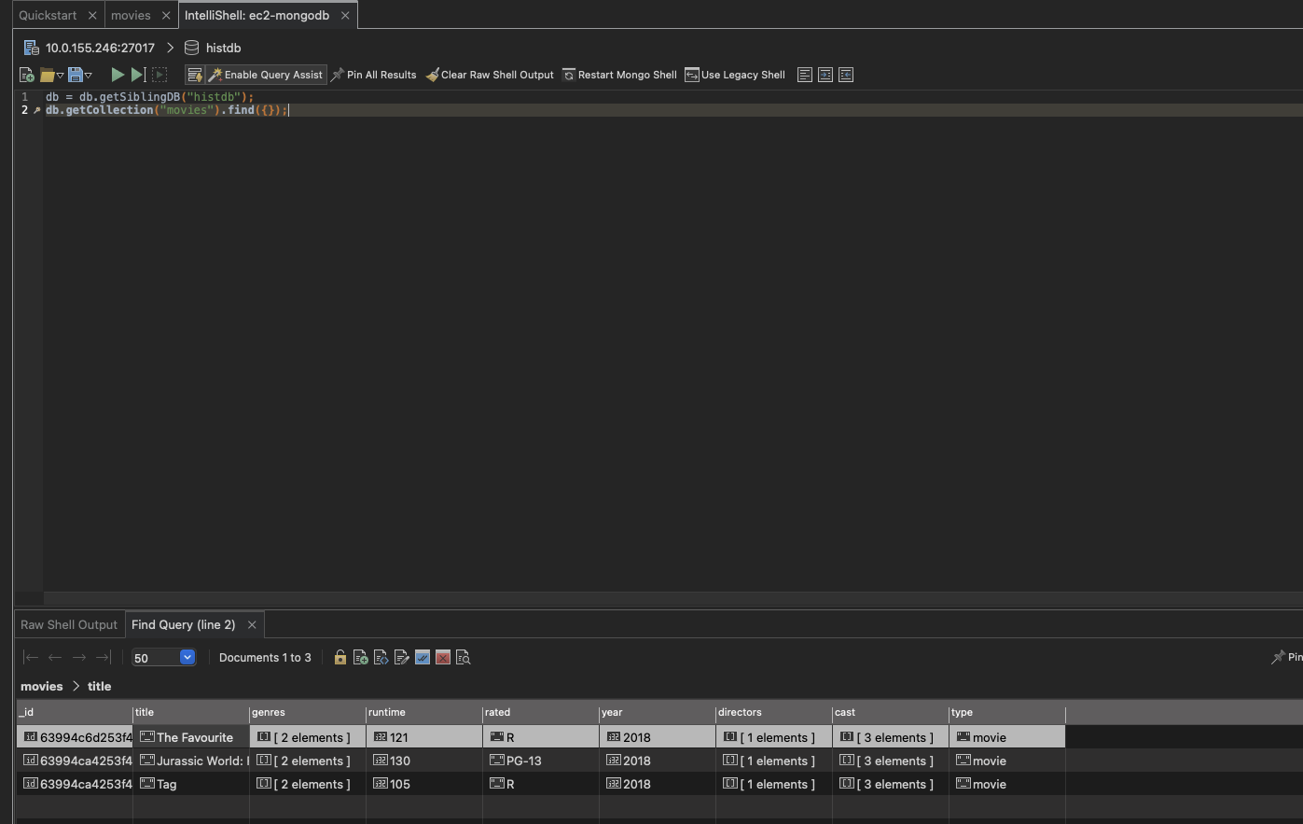Viewport: 1303px width, 824px height.
Task: Go to first page of results
Action: (31, 658)
